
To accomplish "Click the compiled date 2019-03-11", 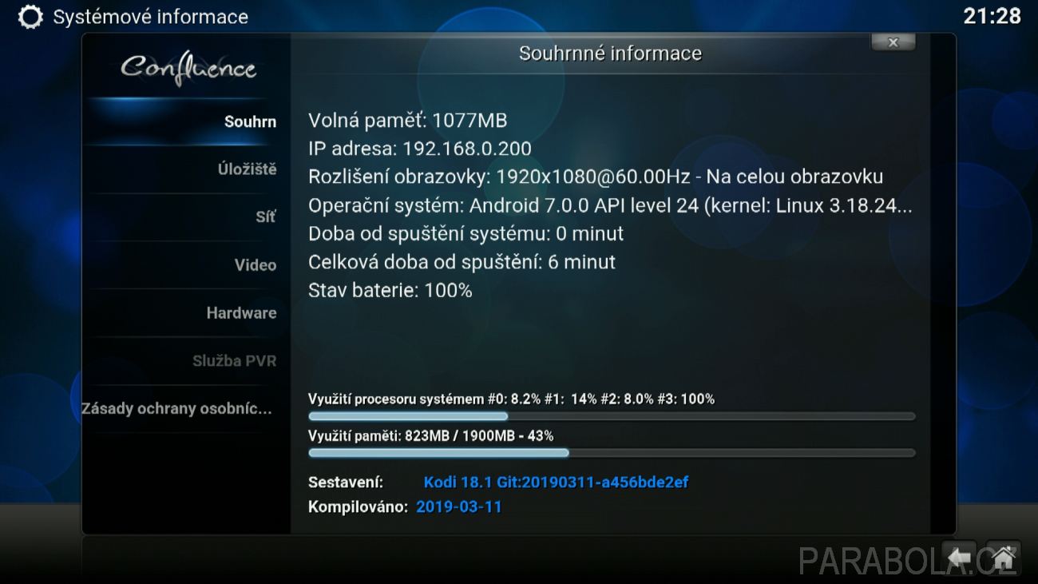I will (x=459, y=507).
